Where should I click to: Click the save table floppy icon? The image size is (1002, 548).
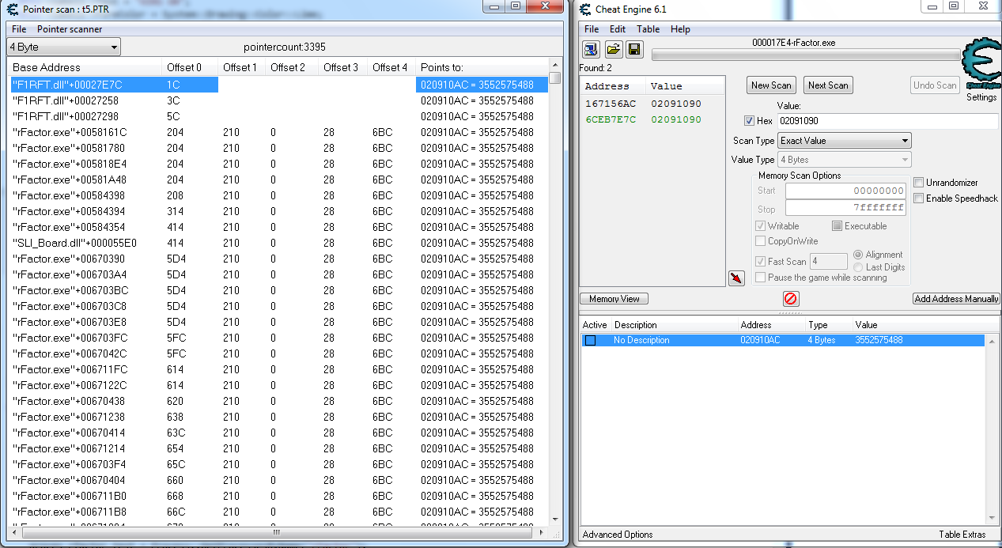[633, 50]
